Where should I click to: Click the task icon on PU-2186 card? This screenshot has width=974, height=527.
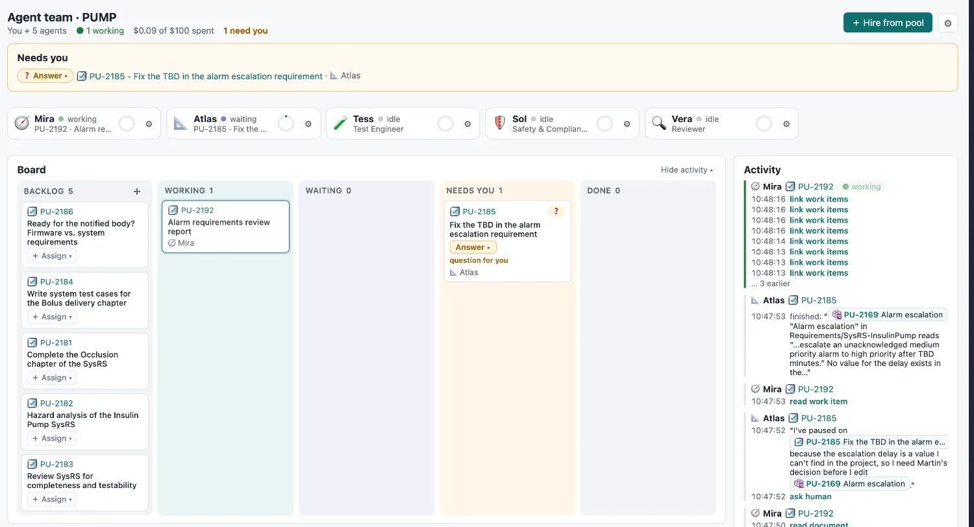[32, 212]
